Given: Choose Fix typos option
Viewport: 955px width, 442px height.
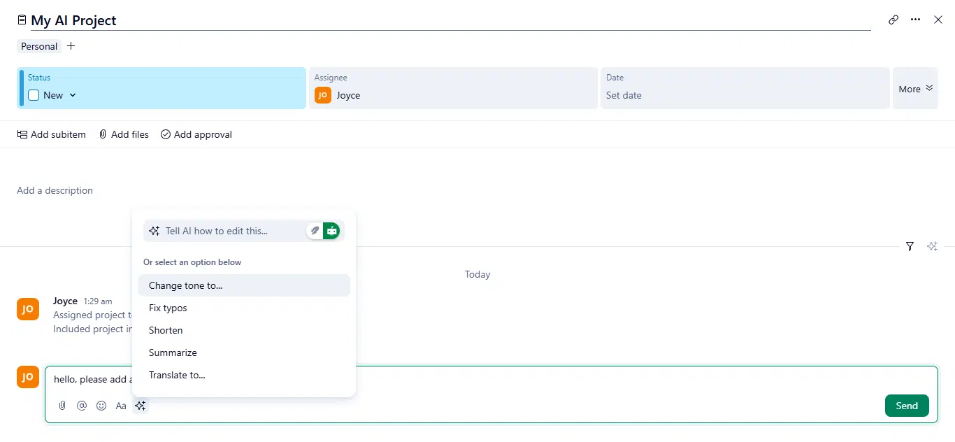Looking at the screenshot, I should (x=244, y=308).
